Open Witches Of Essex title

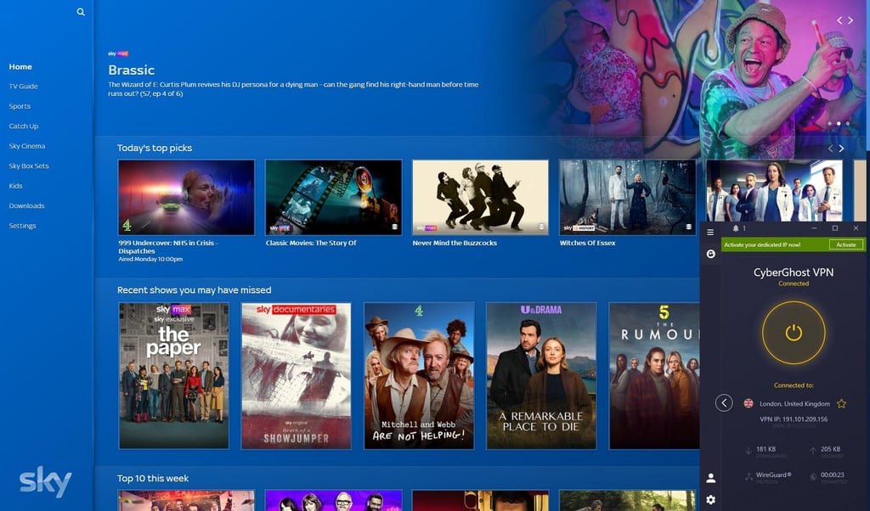tap(587, 243)
